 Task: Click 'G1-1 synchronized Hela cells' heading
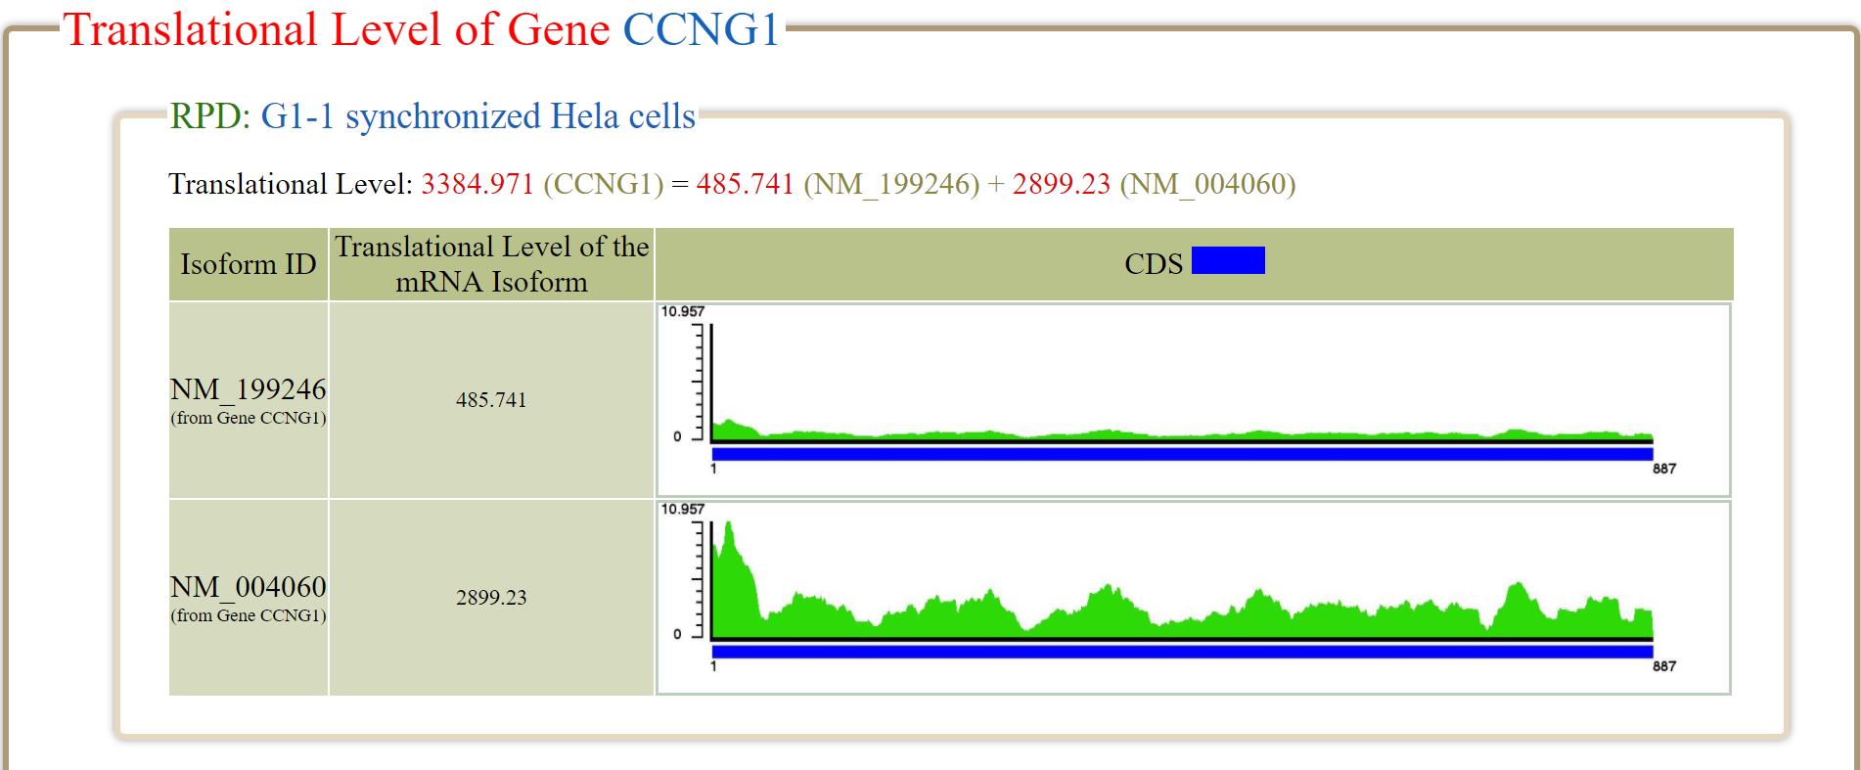coord(477,115)
